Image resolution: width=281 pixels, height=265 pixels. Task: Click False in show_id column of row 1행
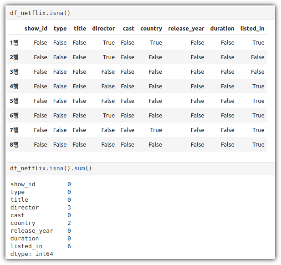pos(41,43)
